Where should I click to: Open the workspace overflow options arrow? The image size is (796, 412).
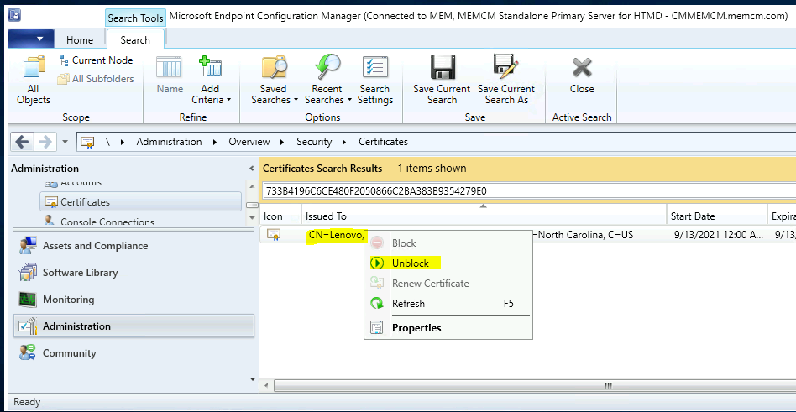coord(253,379)
